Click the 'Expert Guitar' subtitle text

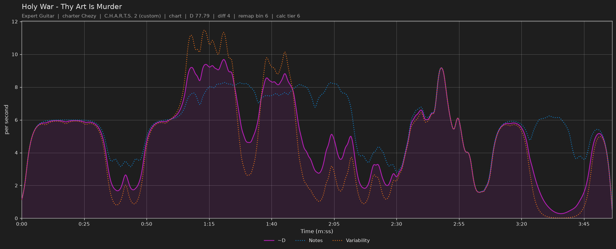click(x=38, y=16)
